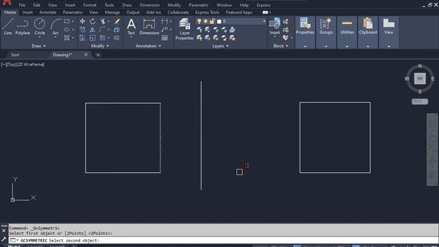Close the Drawing1 file tab
The height and width of the screenshot is (247, 439).
[86, 55]
